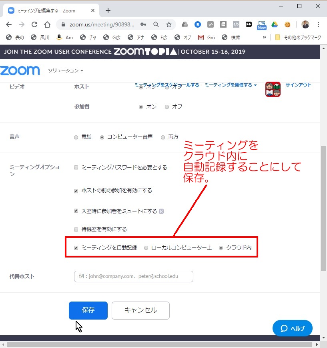Open the cookie extension icon
This screenshot has width=327, height=348.
287,24
